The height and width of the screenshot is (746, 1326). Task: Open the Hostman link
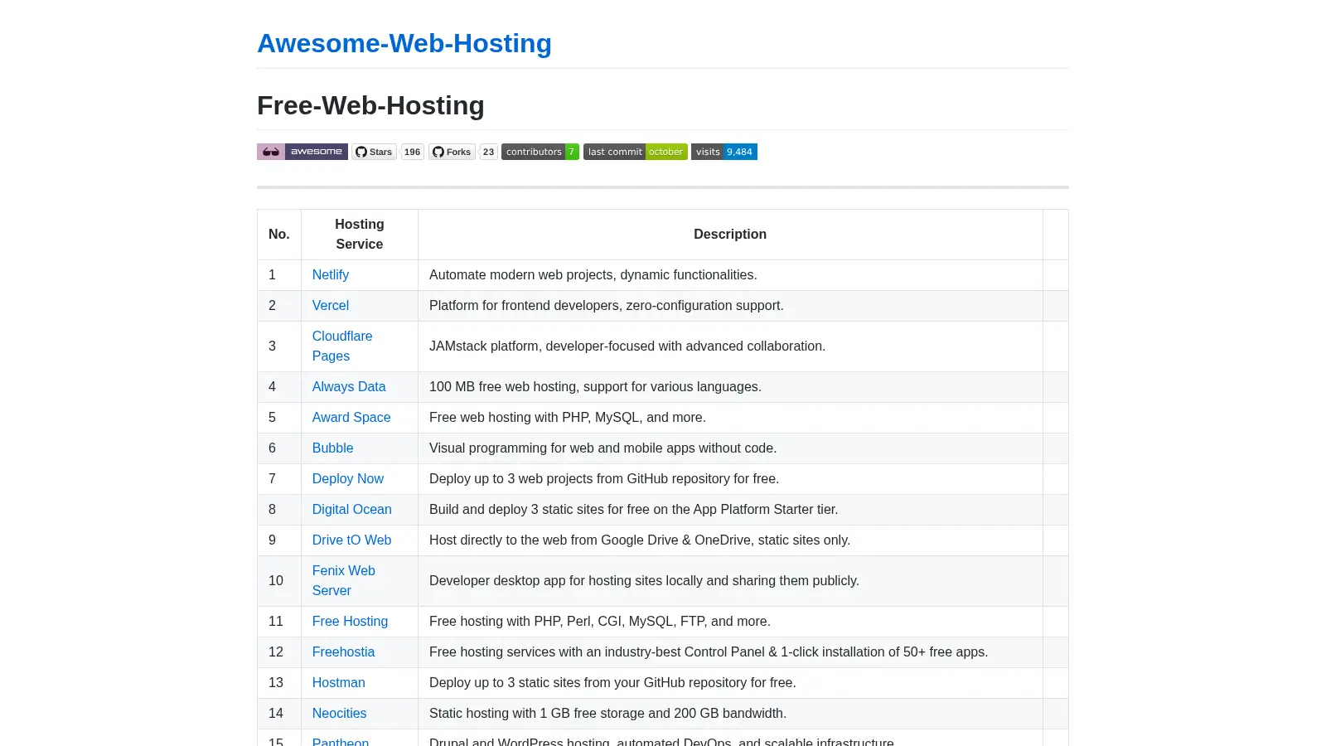[x=339, y=682]
